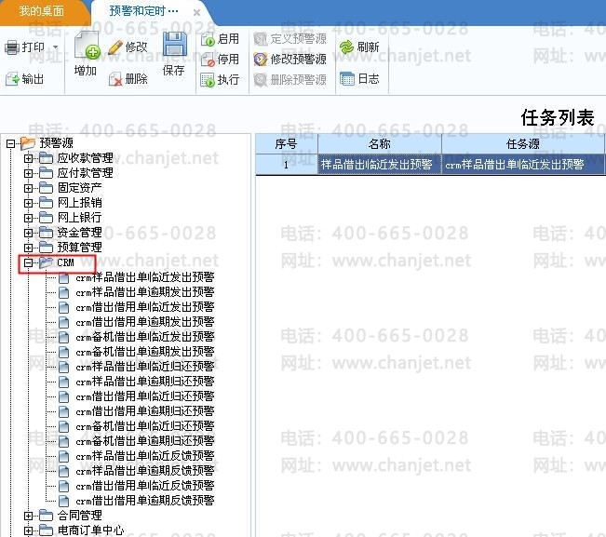
Task: Switch to 我的桌面 tab
Action: pos(41,11)
